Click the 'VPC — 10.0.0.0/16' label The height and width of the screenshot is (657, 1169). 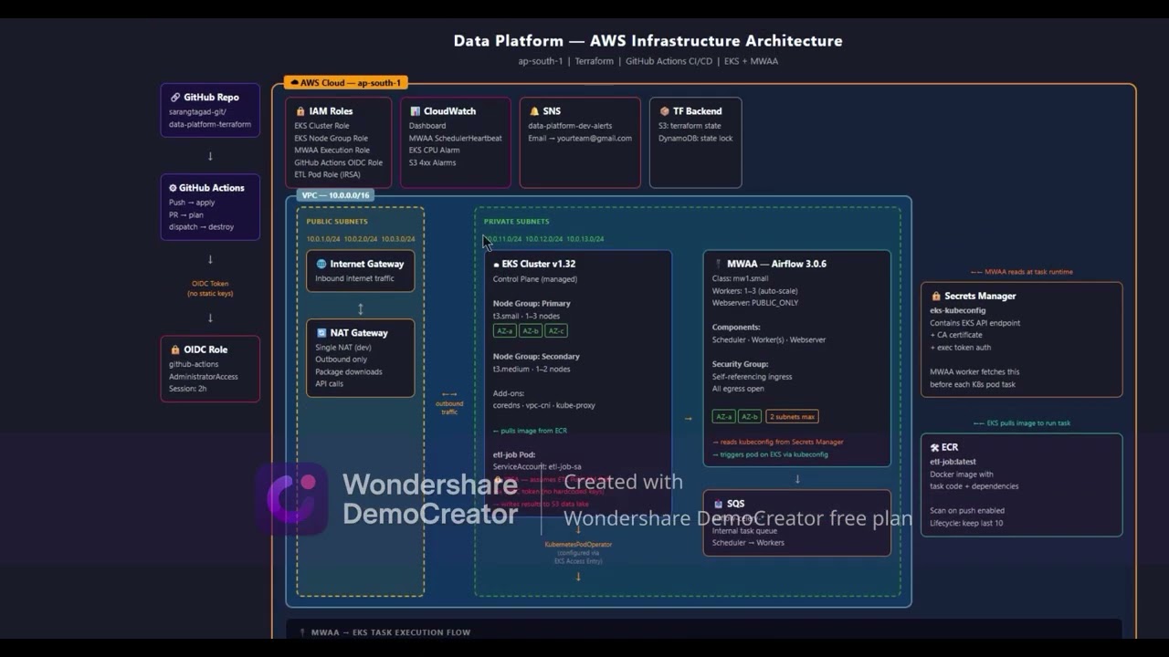pos(336,195)
